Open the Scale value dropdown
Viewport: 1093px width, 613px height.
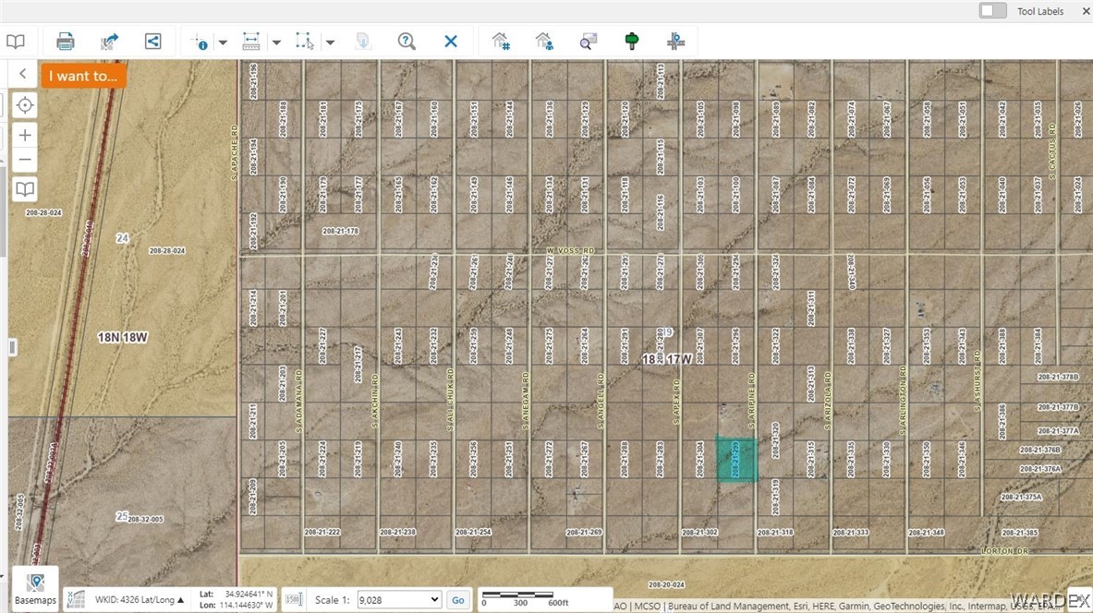pos(399,599)
